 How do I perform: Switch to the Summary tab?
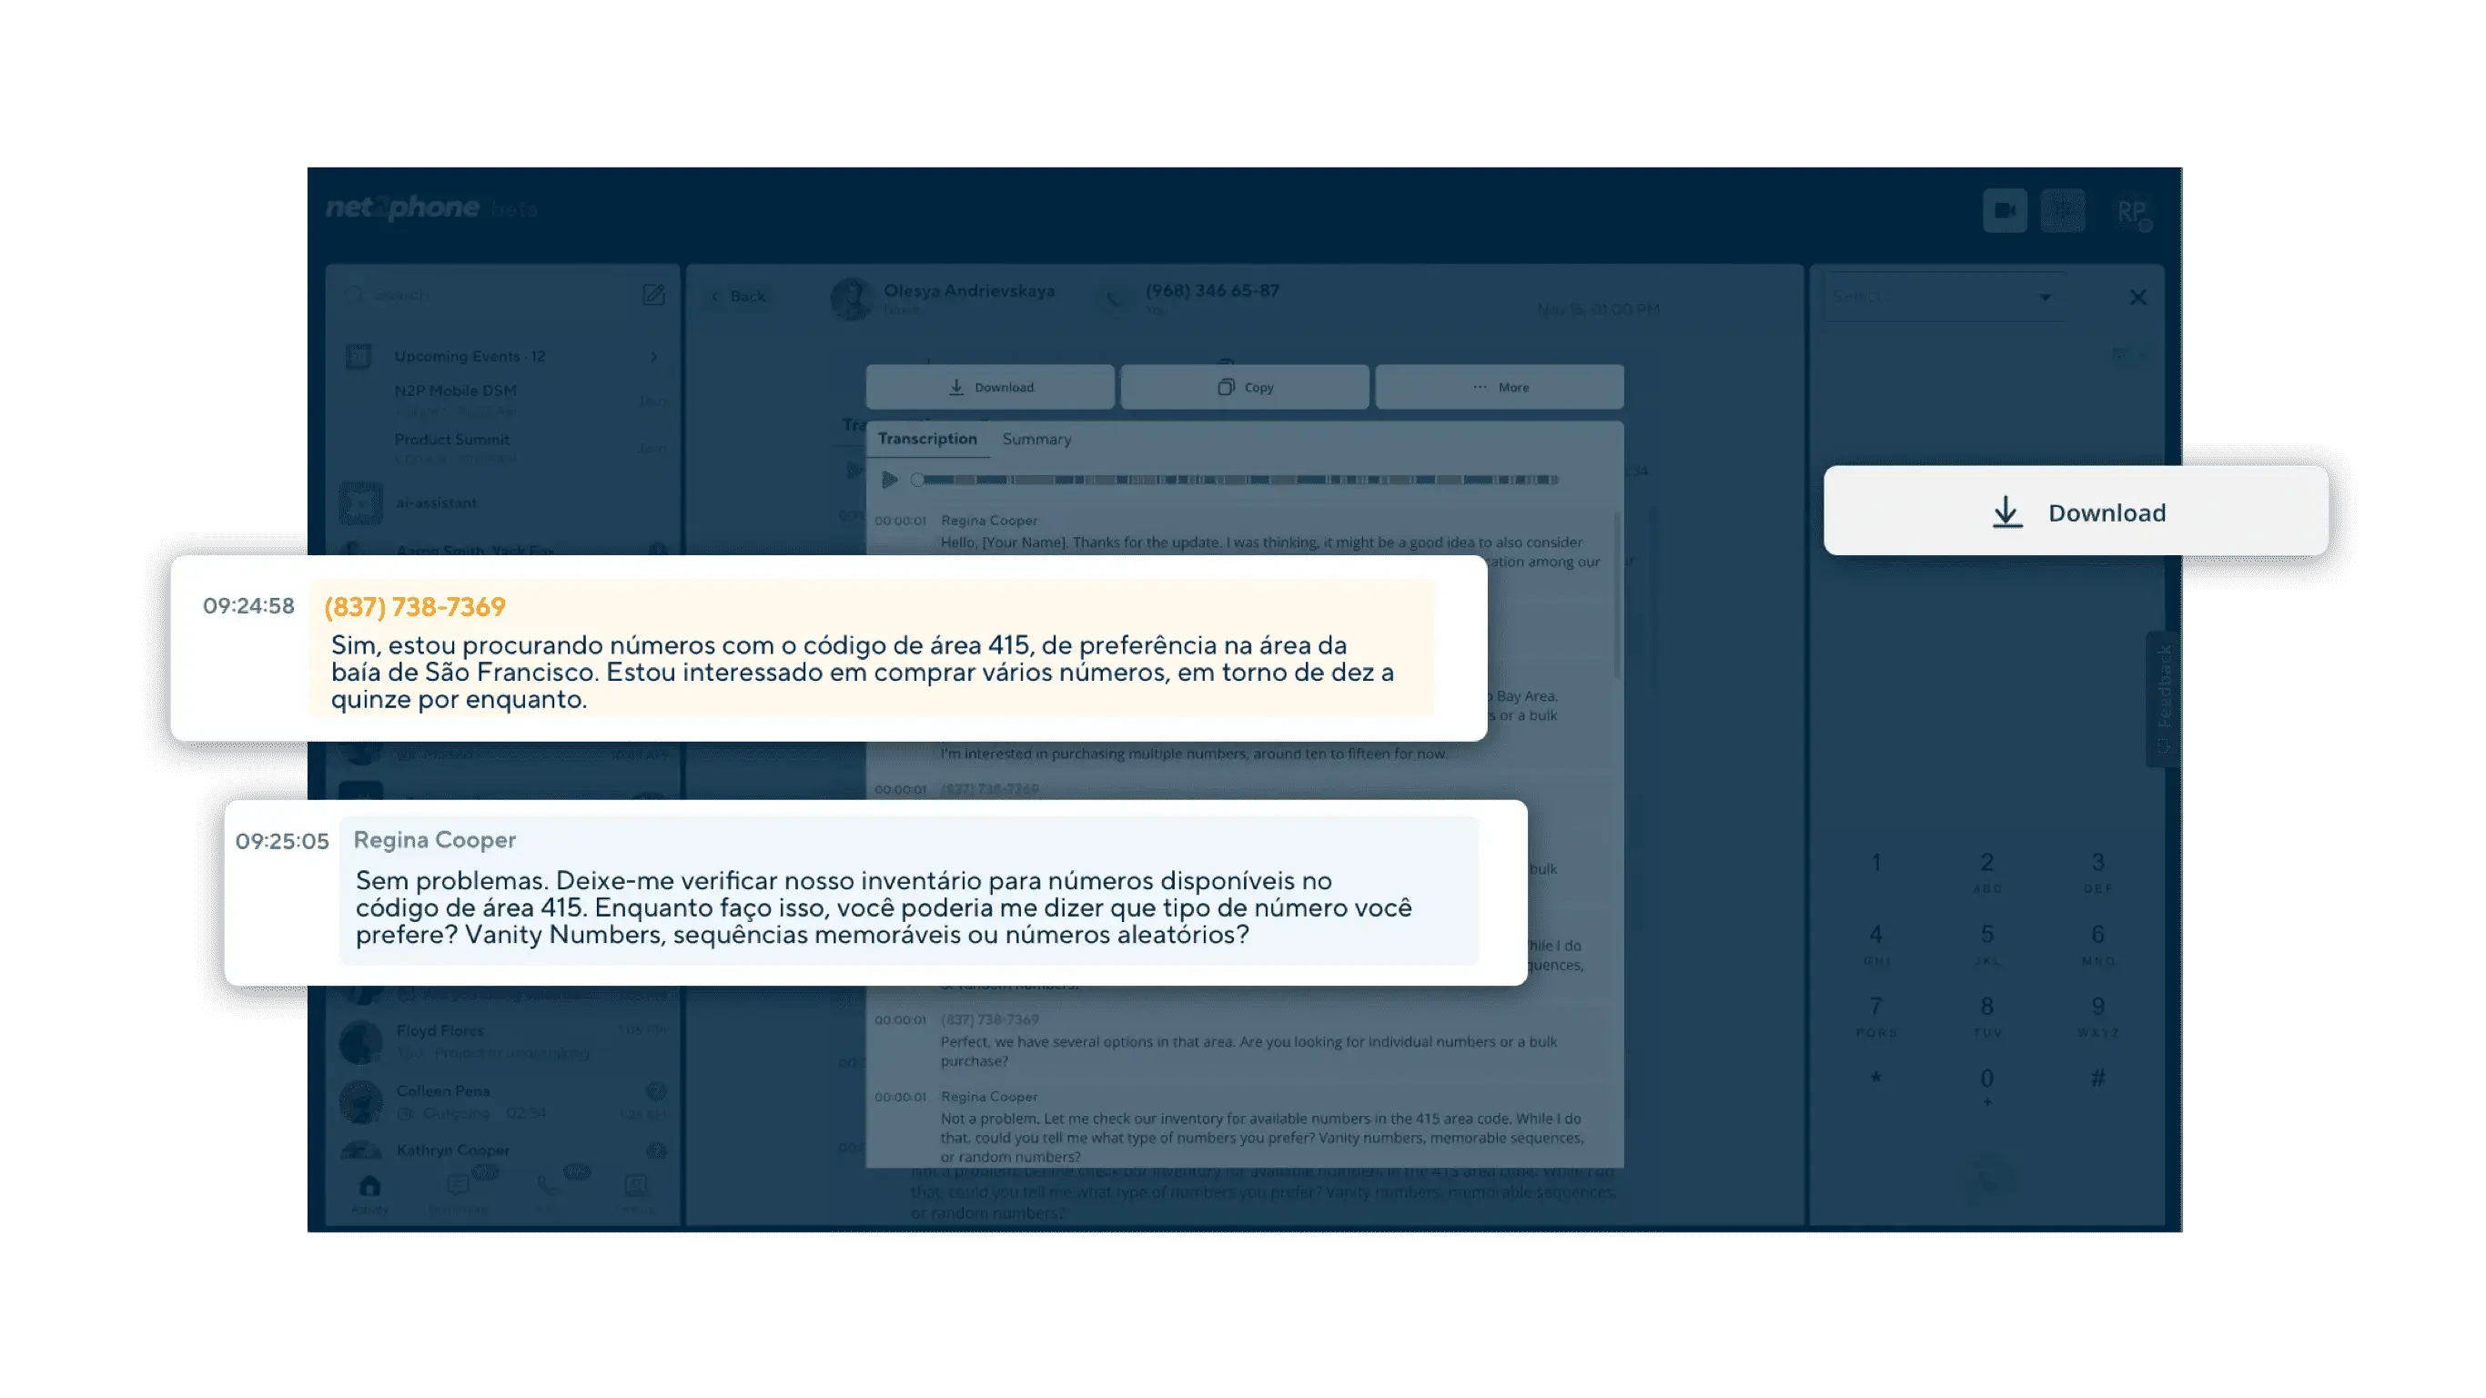pos(1038,439)
